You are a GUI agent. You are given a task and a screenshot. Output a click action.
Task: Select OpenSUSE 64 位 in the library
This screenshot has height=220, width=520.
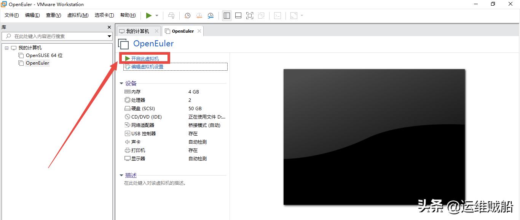coord(44,55)
